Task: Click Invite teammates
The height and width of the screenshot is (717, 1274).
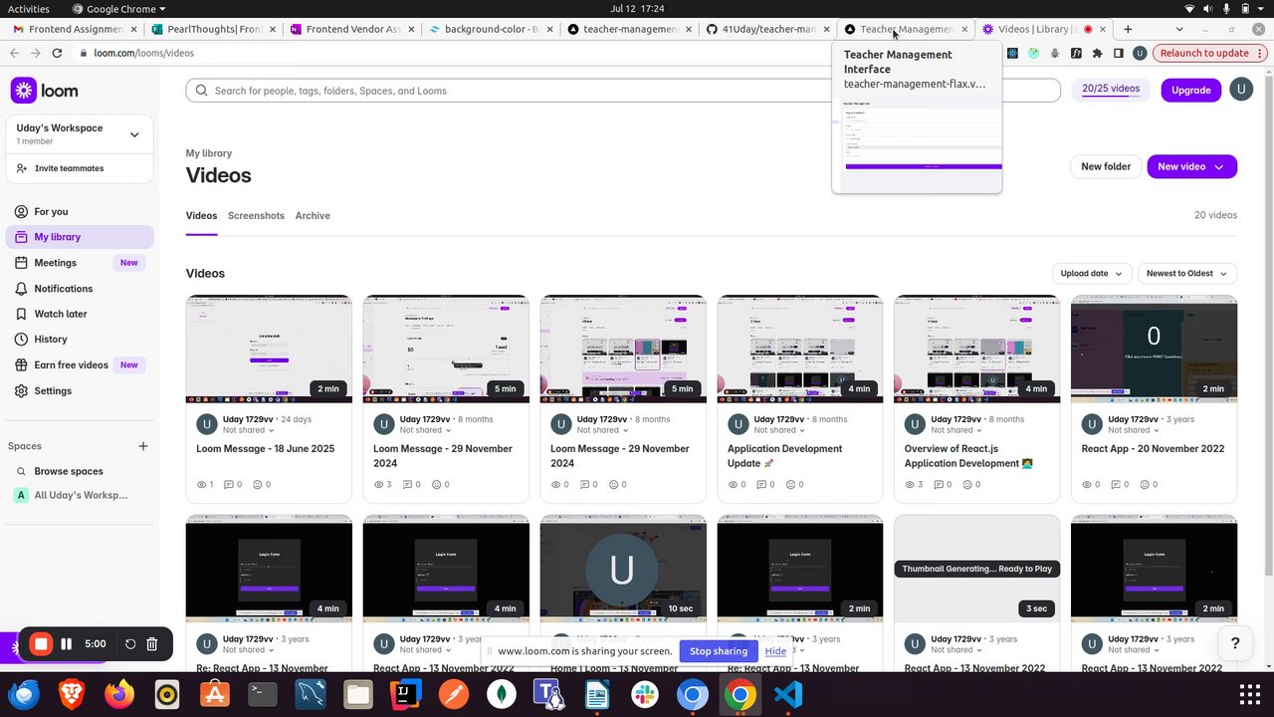Action: coord(68,168)
